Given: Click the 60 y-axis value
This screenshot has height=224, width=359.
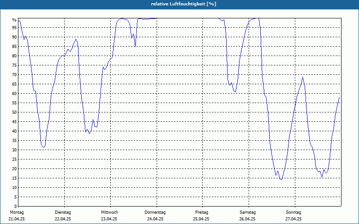Looking at the screenshot, I should (x=14, y=94).
